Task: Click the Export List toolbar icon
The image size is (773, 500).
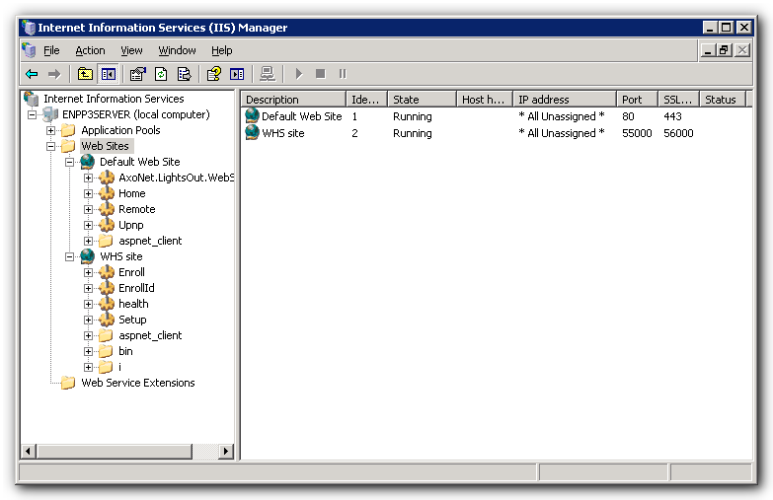Action: tap(184, 74)
